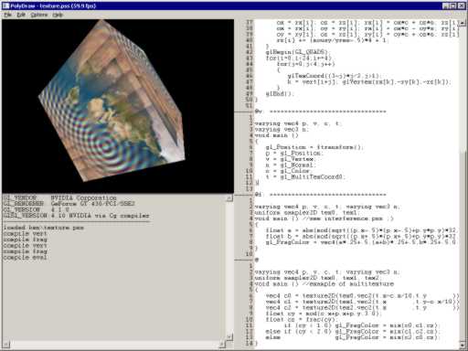Click the 'n = gl_Normal' line
Screen dimensions: 468x351
[291, 165]
